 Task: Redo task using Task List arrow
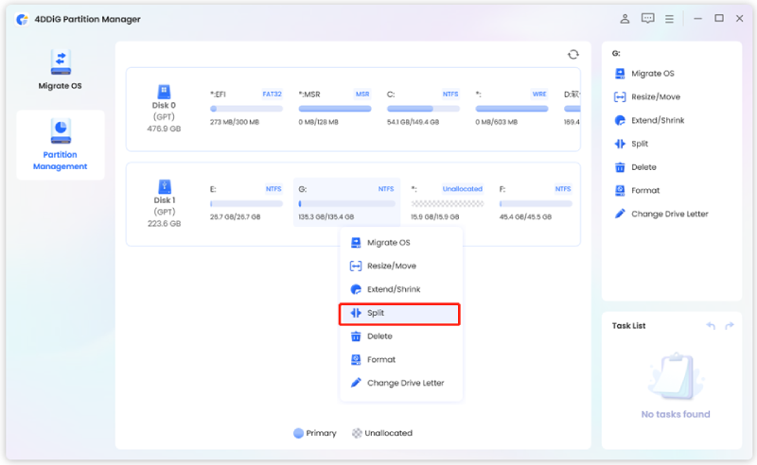tap(730, 326)
